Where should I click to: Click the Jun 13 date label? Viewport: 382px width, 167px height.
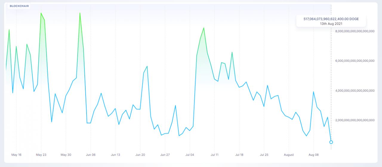[x=115, y=155]
